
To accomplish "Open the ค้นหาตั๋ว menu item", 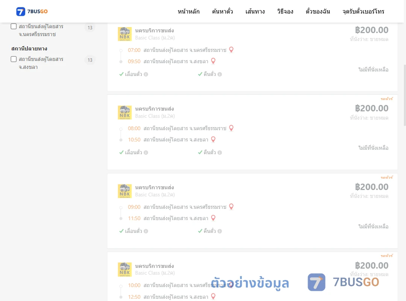I will (x=223, y=11).
